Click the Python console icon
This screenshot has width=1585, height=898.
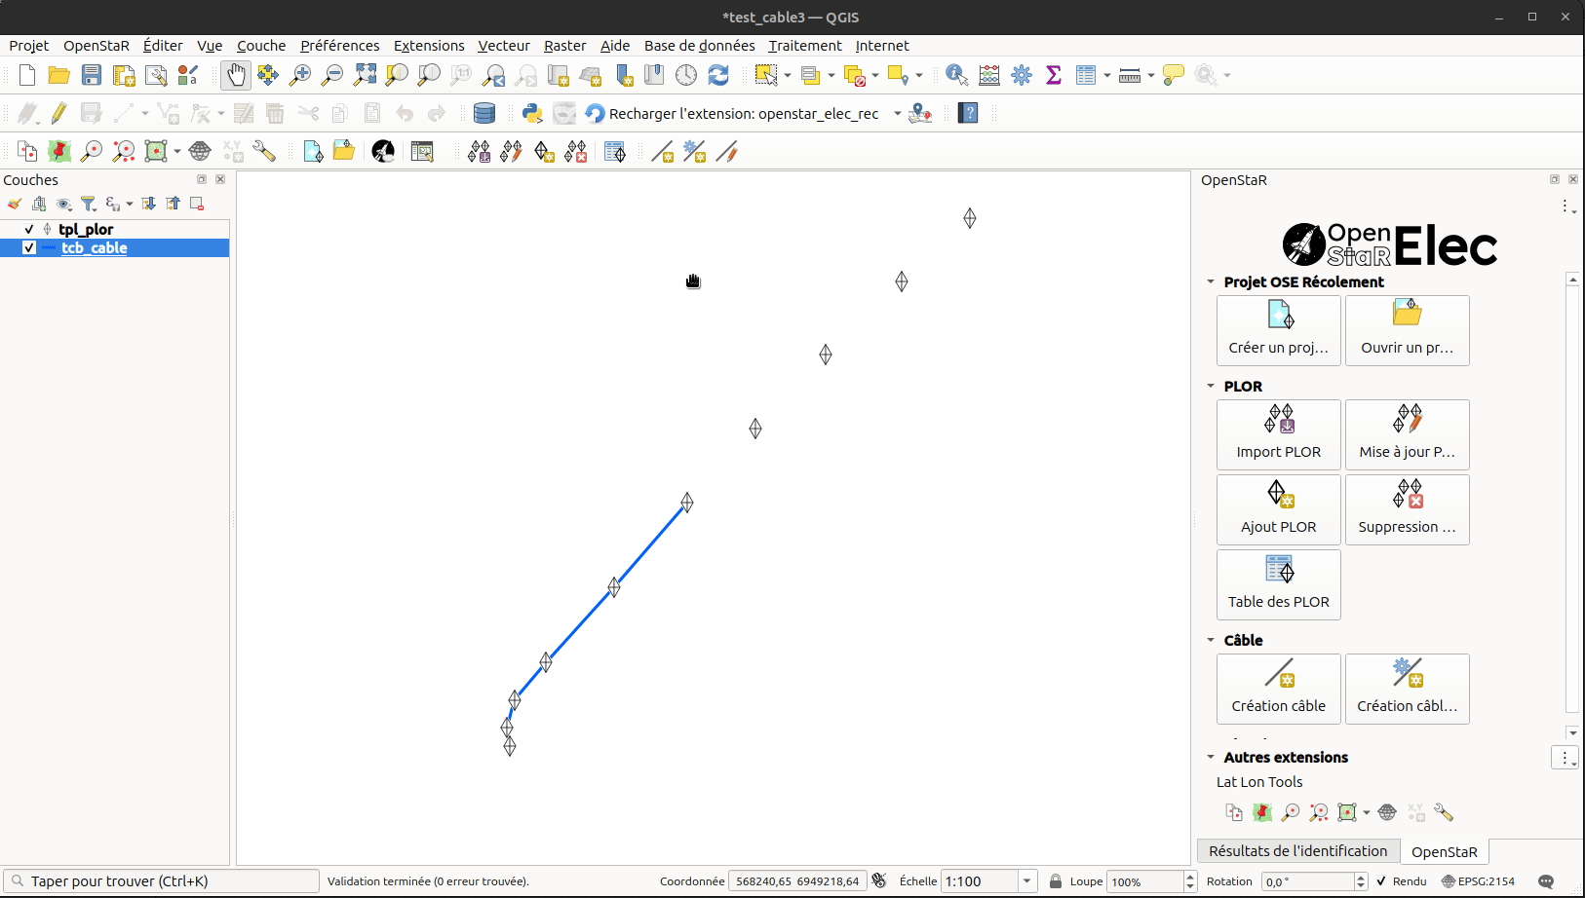click(532, 113)
